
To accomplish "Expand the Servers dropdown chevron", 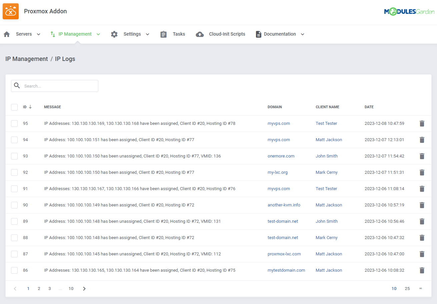I will 38,34.
